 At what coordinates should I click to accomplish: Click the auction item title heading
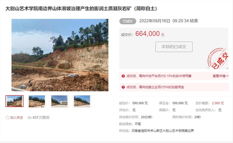pos(81,9)
